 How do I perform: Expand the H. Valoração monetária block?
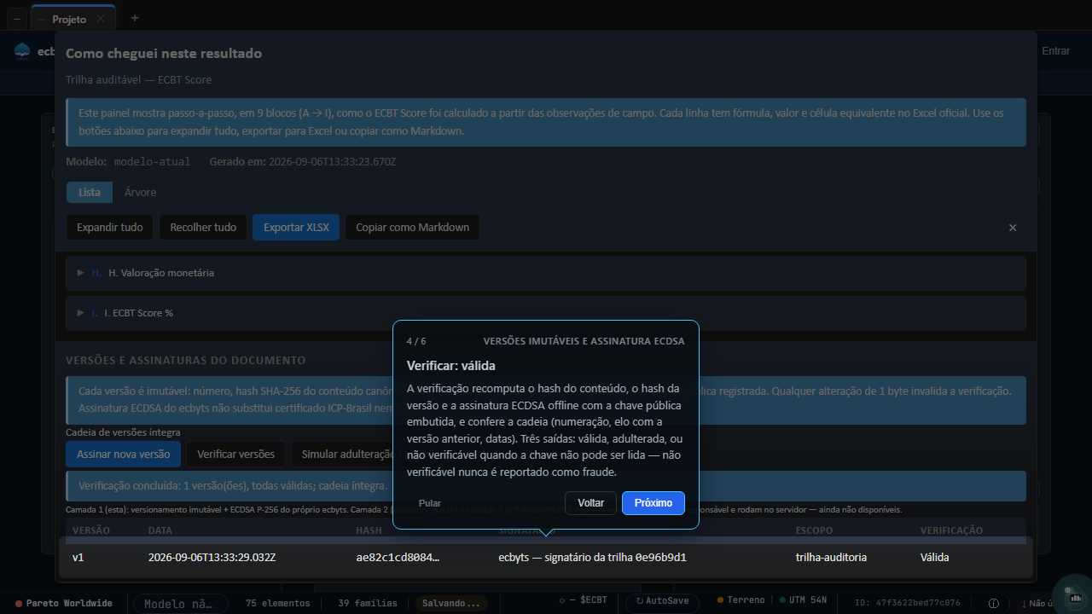[x=546, y=273]
